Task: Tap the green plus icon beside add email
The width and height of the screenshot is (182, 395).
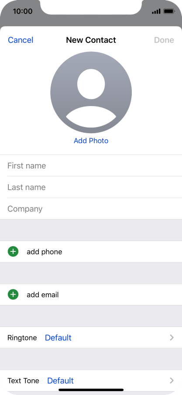Action: point(13,295)
